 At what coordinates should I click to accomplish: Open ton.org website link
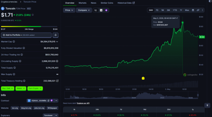(x=15, y=108)
